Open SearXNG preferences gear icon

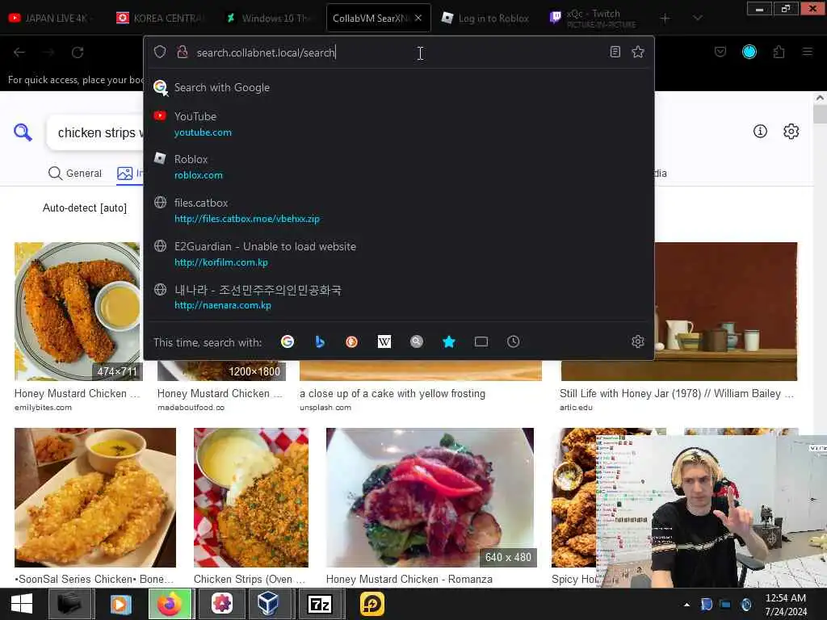tap(791, 132)
